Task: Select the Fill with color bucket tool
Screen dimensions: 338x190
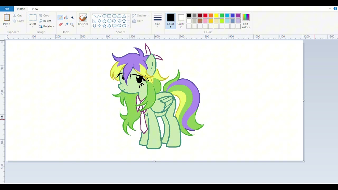Action: pyautogui.click(x=66, y=17)
